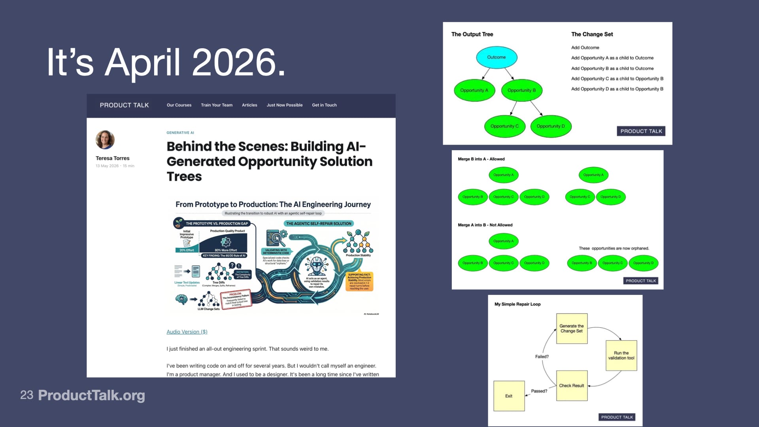
Task: Click the PRODUCT TALK badge on the Output Tree image
Action: coord(641,131)
